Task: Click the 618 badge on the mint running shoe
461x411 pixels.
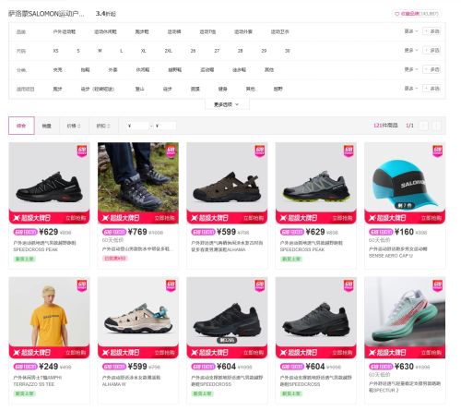Action: point(437,285)
